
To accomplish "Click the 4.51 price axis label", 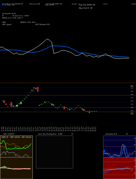I will pyautogui.click(x=132, y=88).
